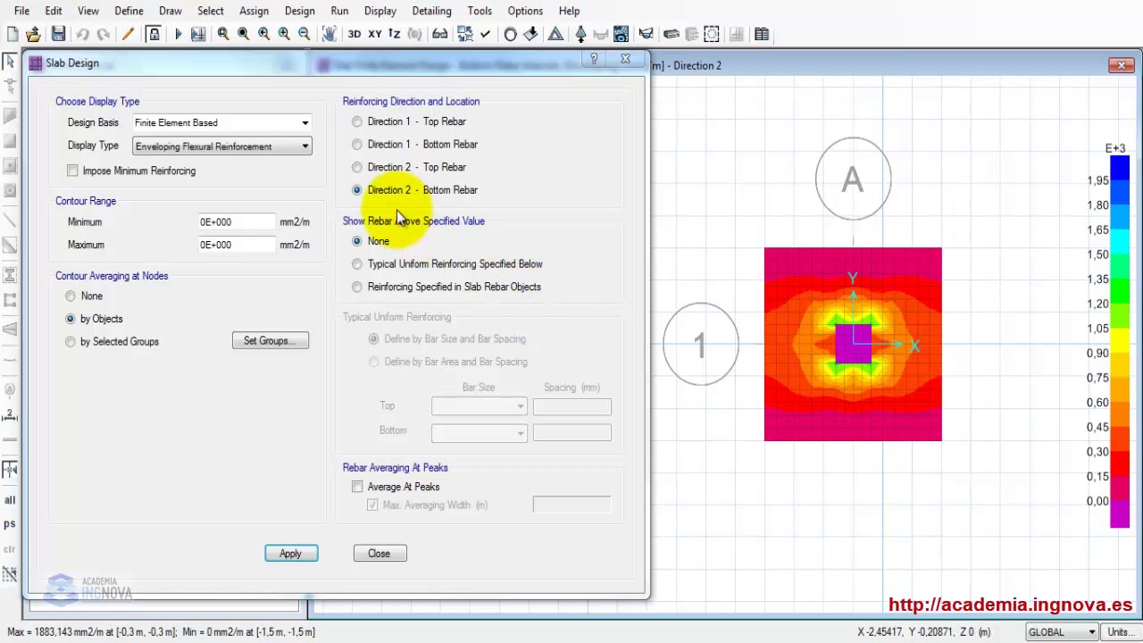Click the circle object shrink icon
The height and width of the screenshot is (643, 1143).
coord(510,34)
